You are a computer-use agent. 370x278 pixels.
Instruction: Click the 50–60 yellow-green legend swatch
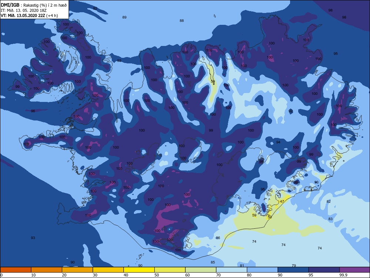pos(170,270)
